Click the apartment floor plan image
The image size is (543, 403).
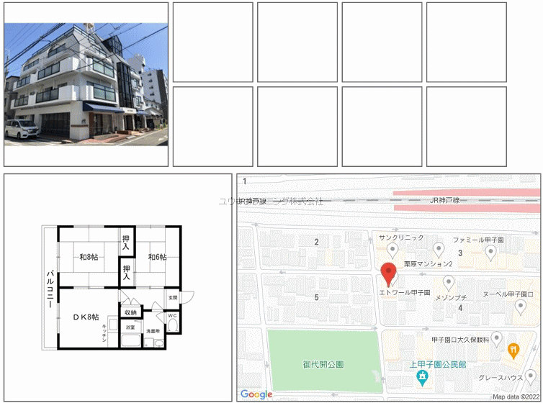118,286
